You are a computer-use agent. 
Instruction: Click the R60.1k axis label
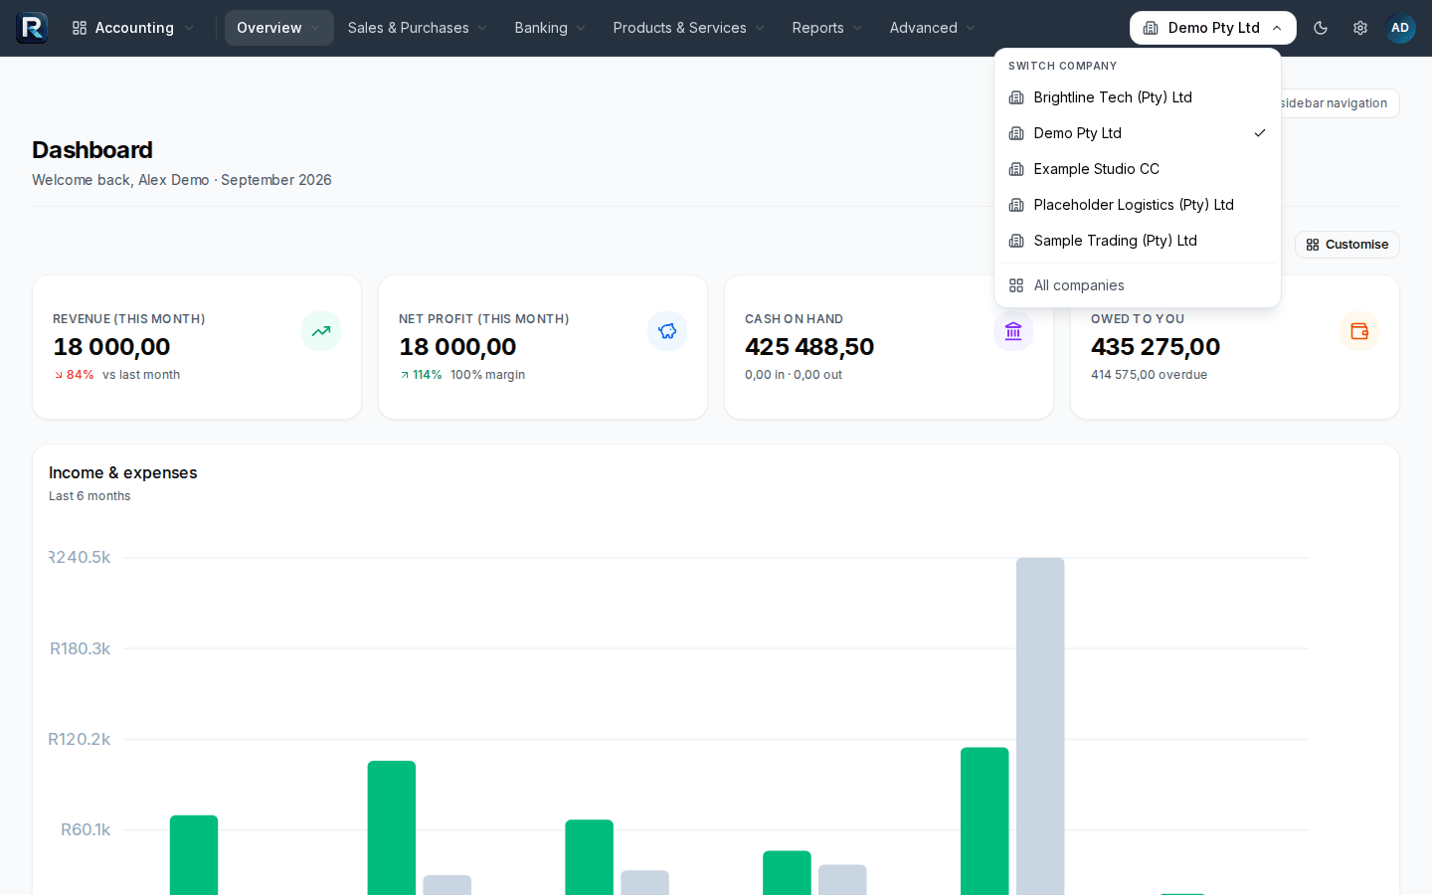(x=86, y=829)
